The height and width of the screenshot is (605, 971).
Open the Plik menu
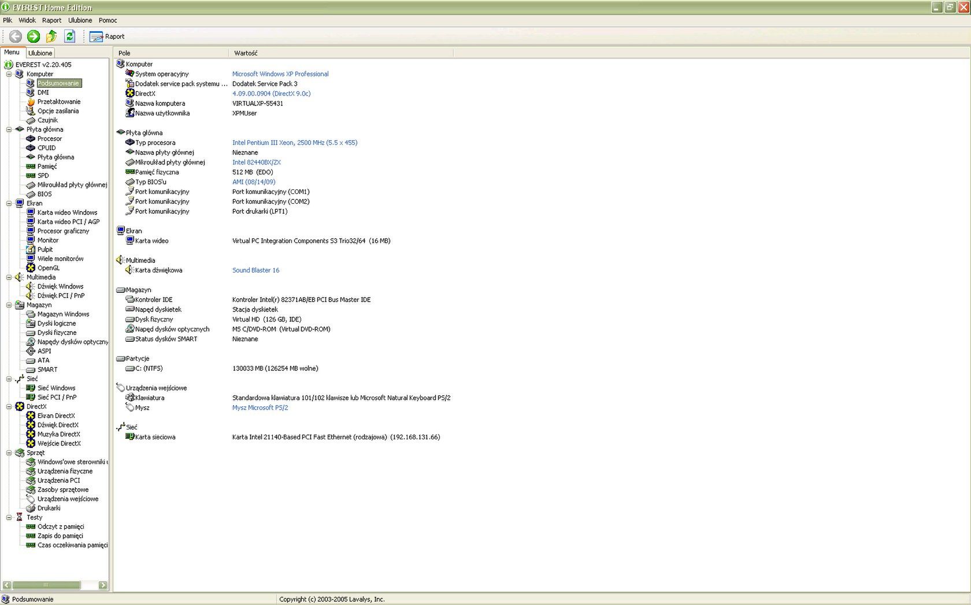pyautogui.click(x=8, y=20)
